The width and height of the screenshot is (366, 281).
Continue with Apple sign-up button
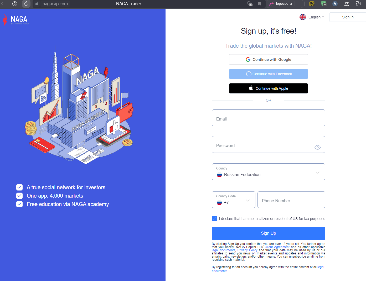(x=269, y=88)
